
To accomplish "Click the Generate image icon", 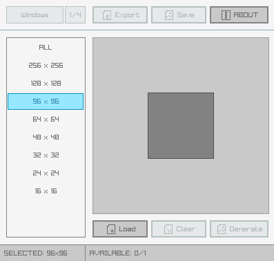I will tap(222, 229).
